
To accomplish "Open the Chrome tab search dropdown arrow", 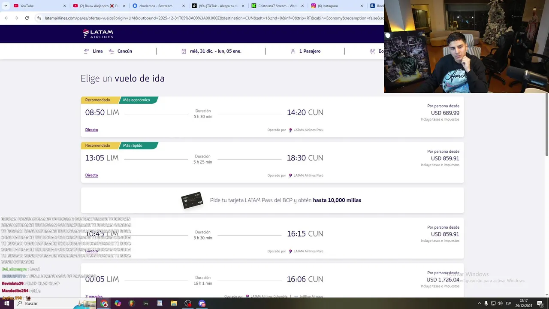I will click(x=6, y=6).
